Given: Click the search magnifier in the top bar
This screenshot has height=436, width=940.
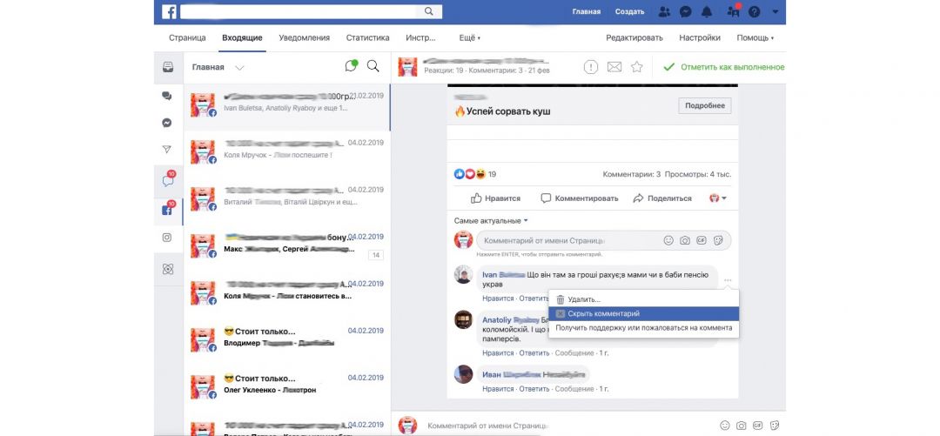Looking at the screenshot, I should (x=428, y=11).
